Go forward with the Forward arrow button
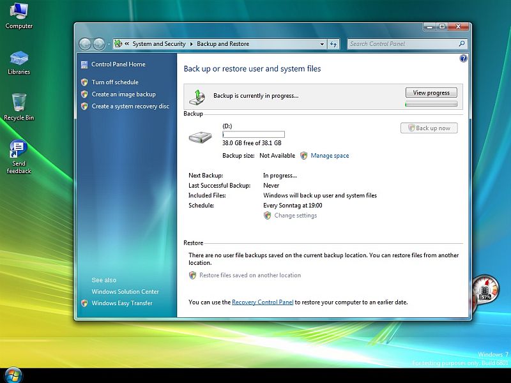 (x=99, y=44)
